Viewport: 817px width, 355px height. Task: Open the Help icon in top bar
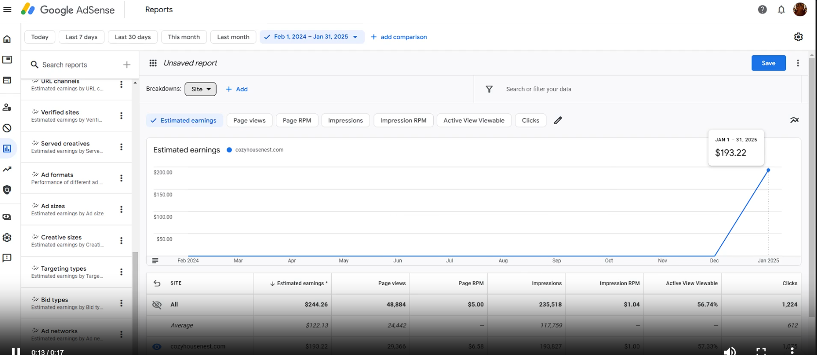coord(763,10)
